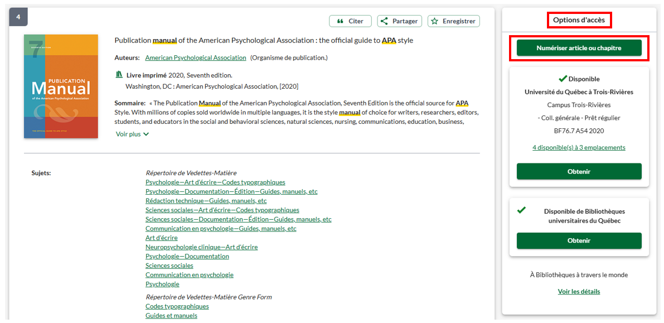Click the printed book icon

[x=119, y=75]
